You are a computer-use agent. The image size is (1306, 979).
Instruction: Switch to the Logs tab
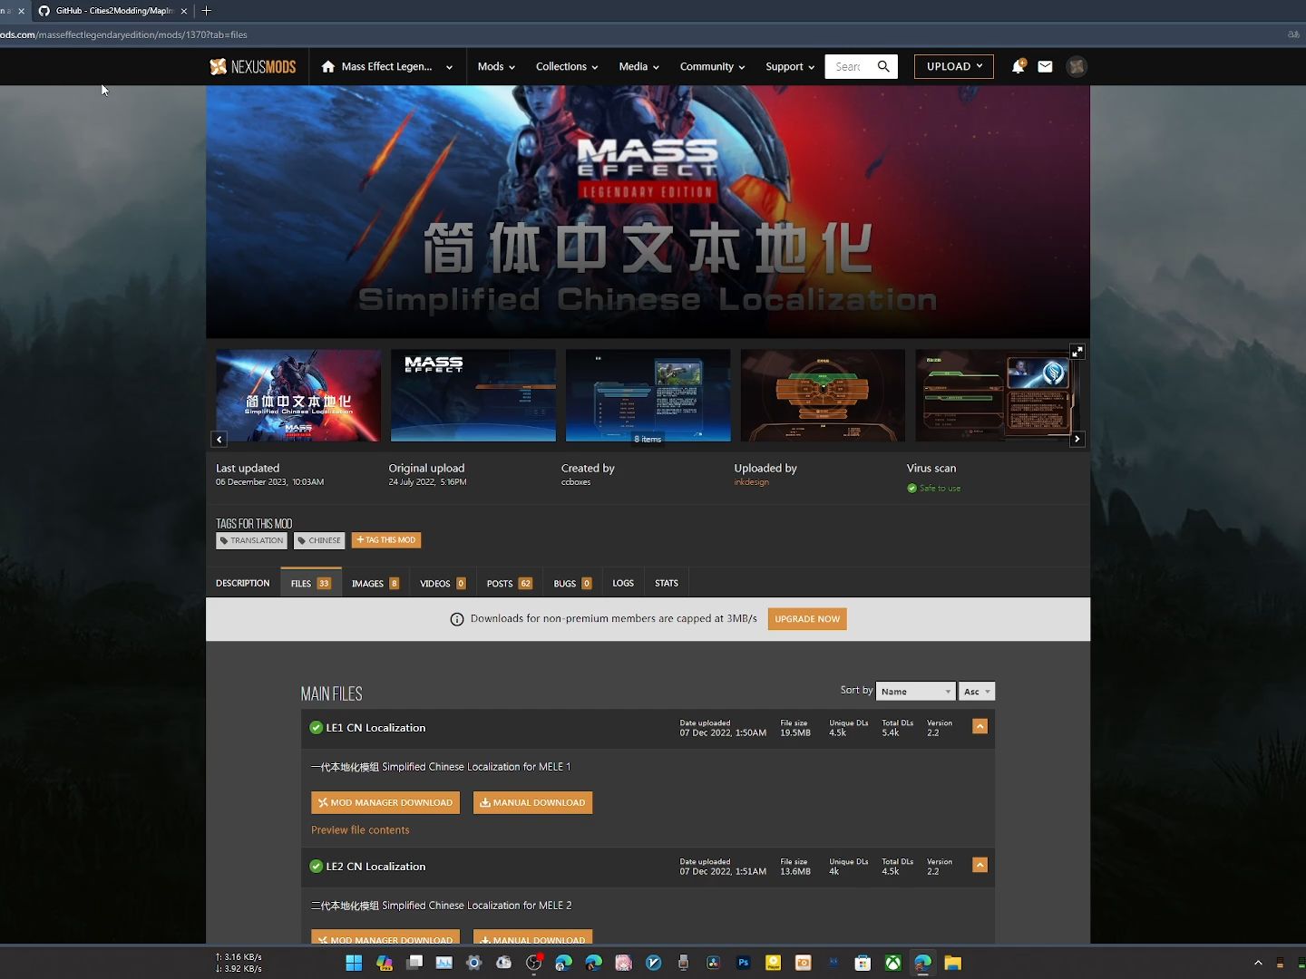click(623, 583)
